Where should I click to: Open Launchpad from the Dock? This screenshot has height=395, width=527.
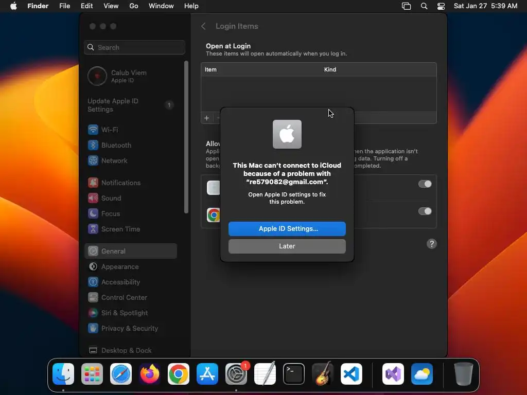[92, 374]
